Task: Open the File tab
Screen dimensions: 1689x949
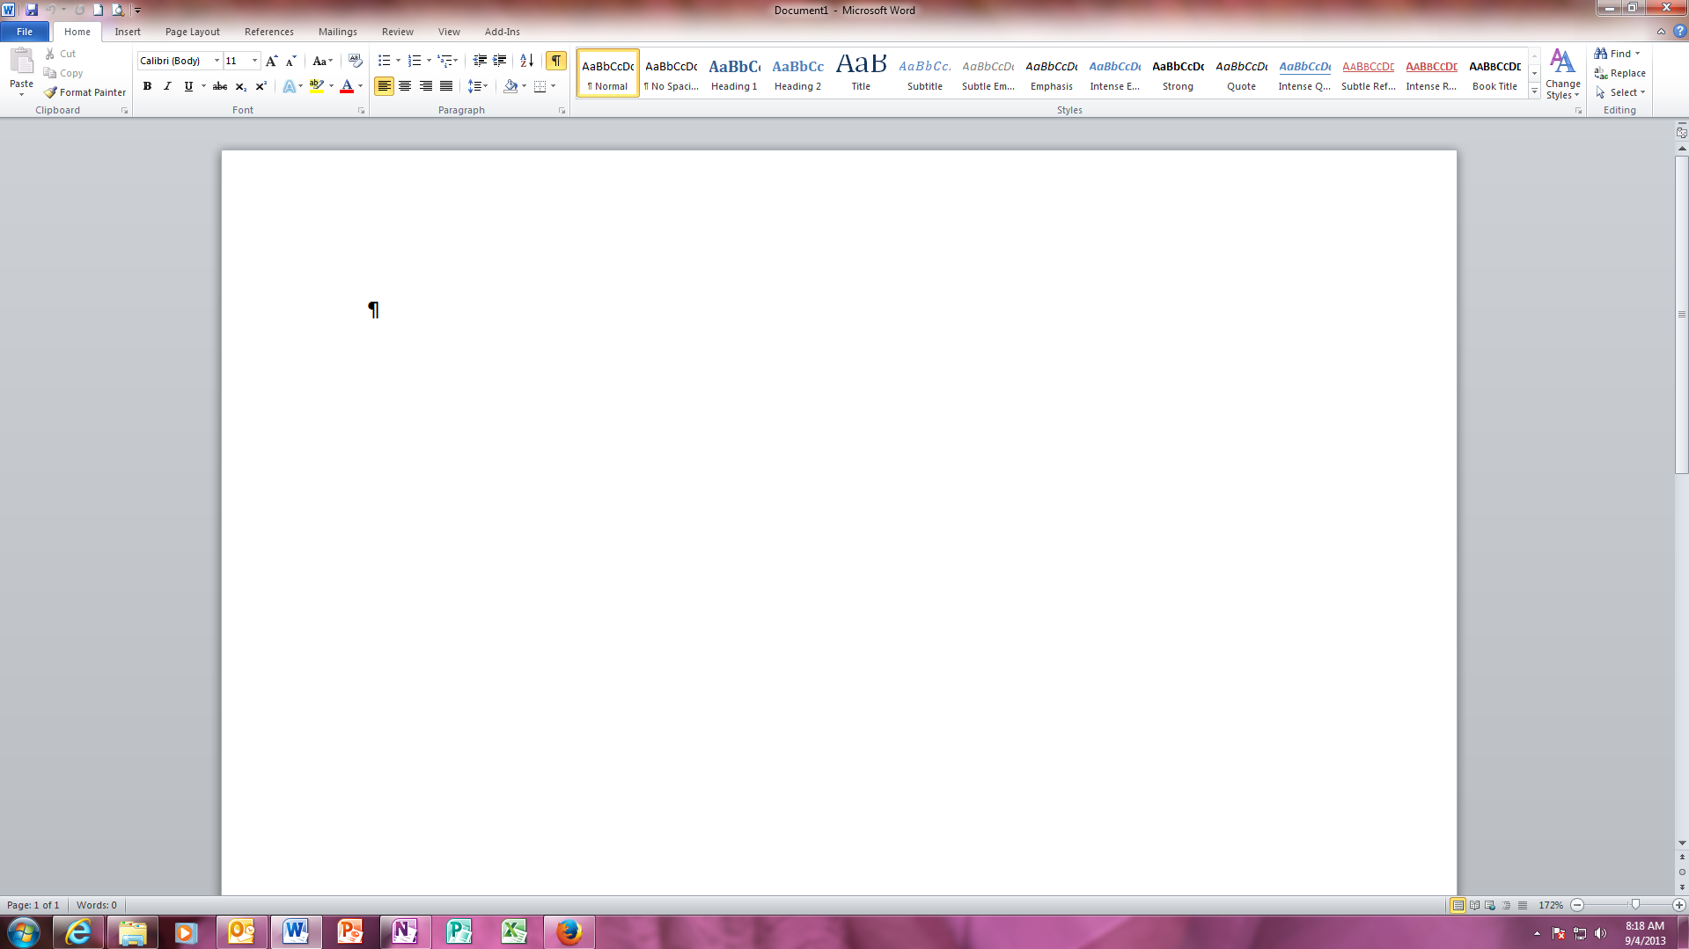Action: click(x=25, y=32)
